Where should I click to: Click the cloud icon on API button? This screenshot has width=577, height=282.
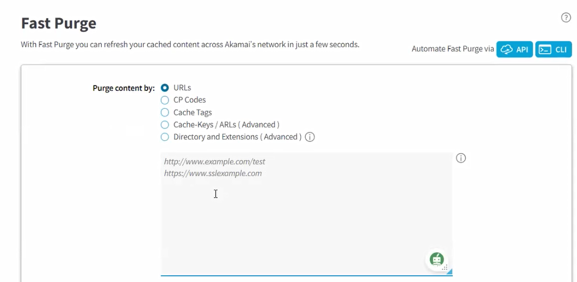click(x=507, y=49)
